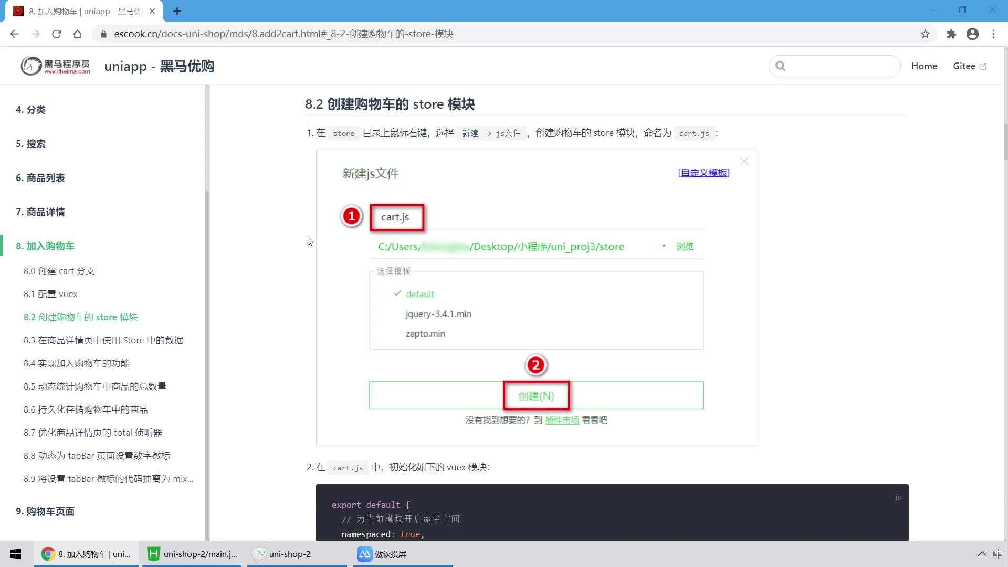
Task: Click the 黑马程序员 site logo
Action: pos(55,66)
